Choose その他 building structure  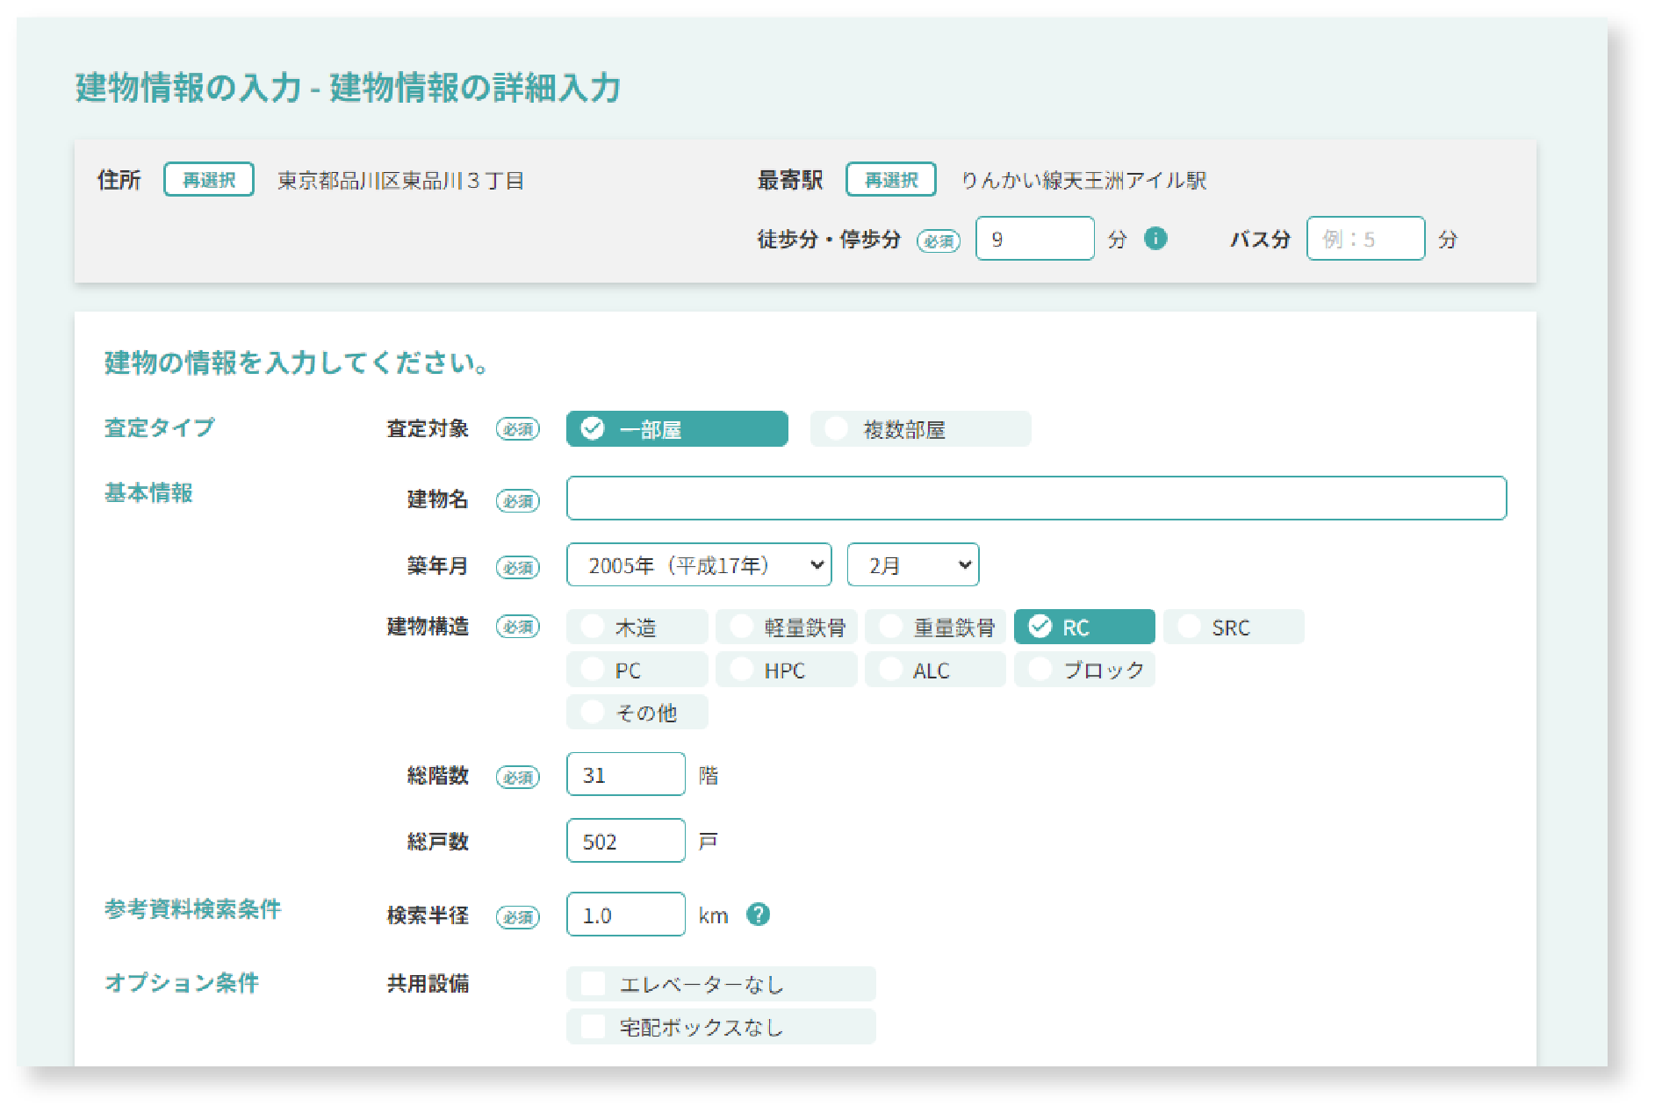click(637, 712)
